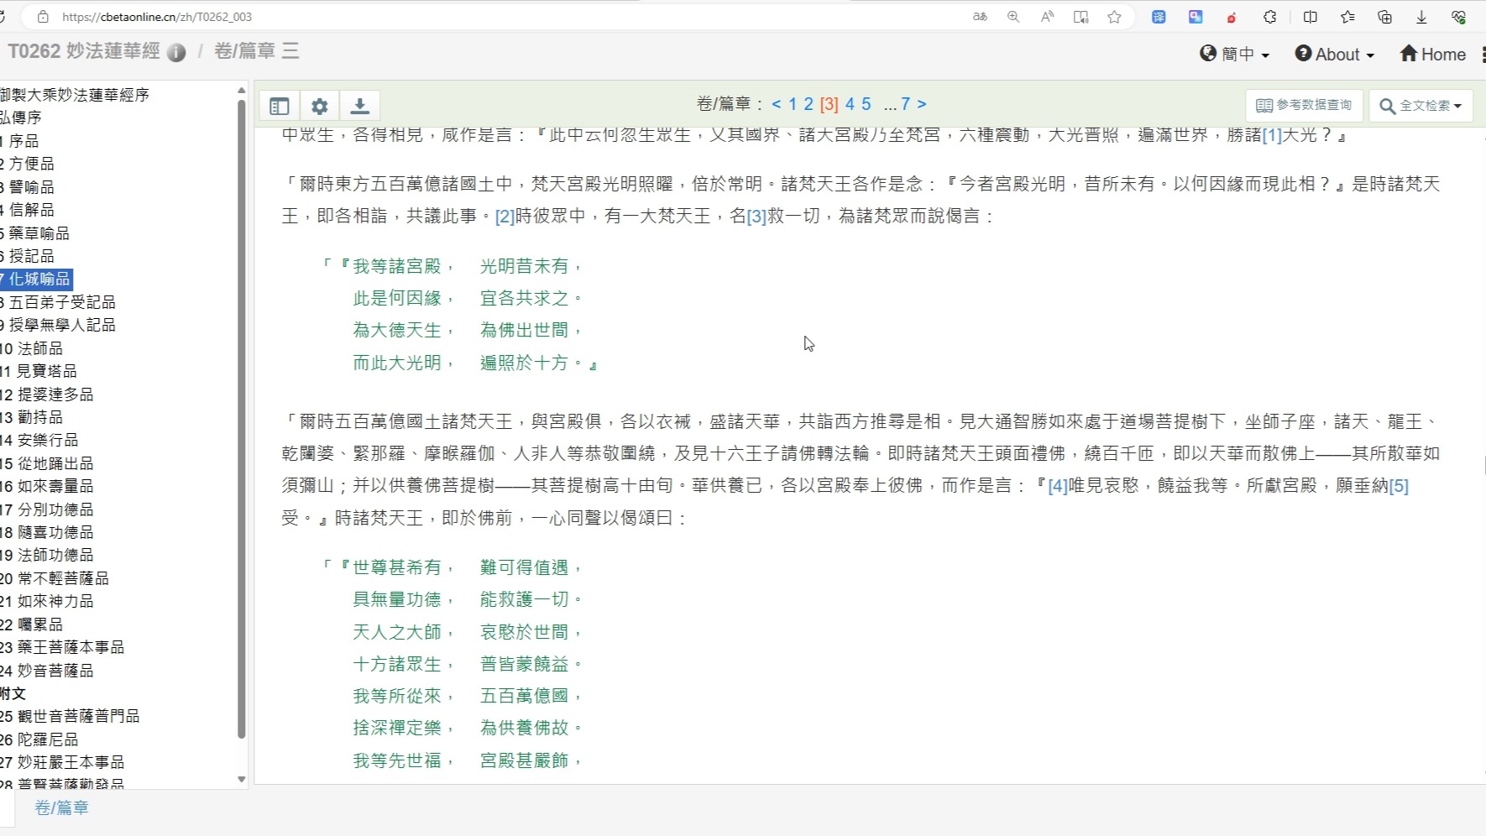1486x836 pixels.
Task: Expand 全文检索 search dropdown
Action: (x=1421, y=106)
